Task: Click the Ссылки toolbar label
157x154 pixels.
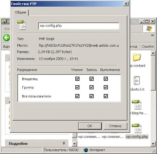Action: [x=148, y=46]
